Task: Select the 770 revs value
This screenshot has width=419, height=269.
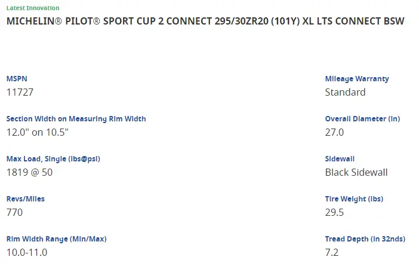Action: click(15, 212)
